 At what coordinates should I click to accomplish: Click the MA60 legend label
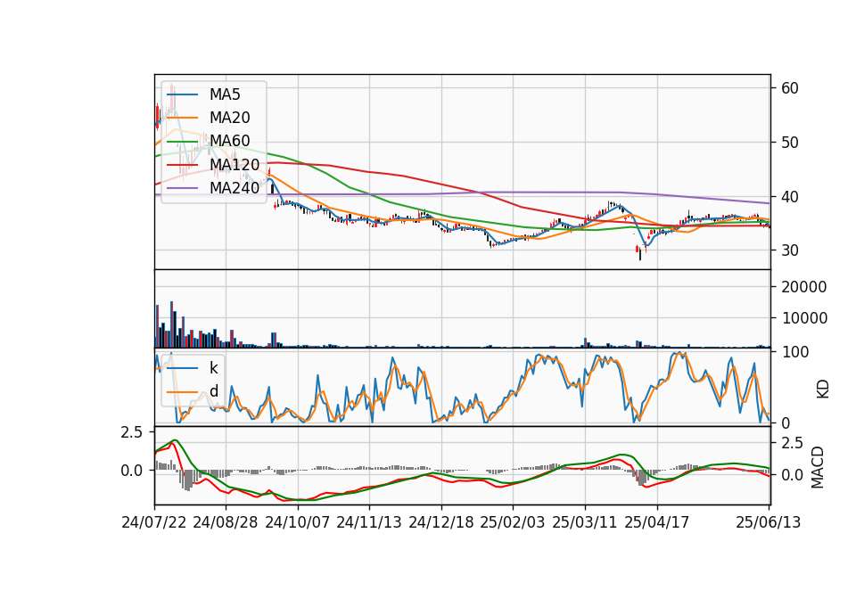point(229,141)
